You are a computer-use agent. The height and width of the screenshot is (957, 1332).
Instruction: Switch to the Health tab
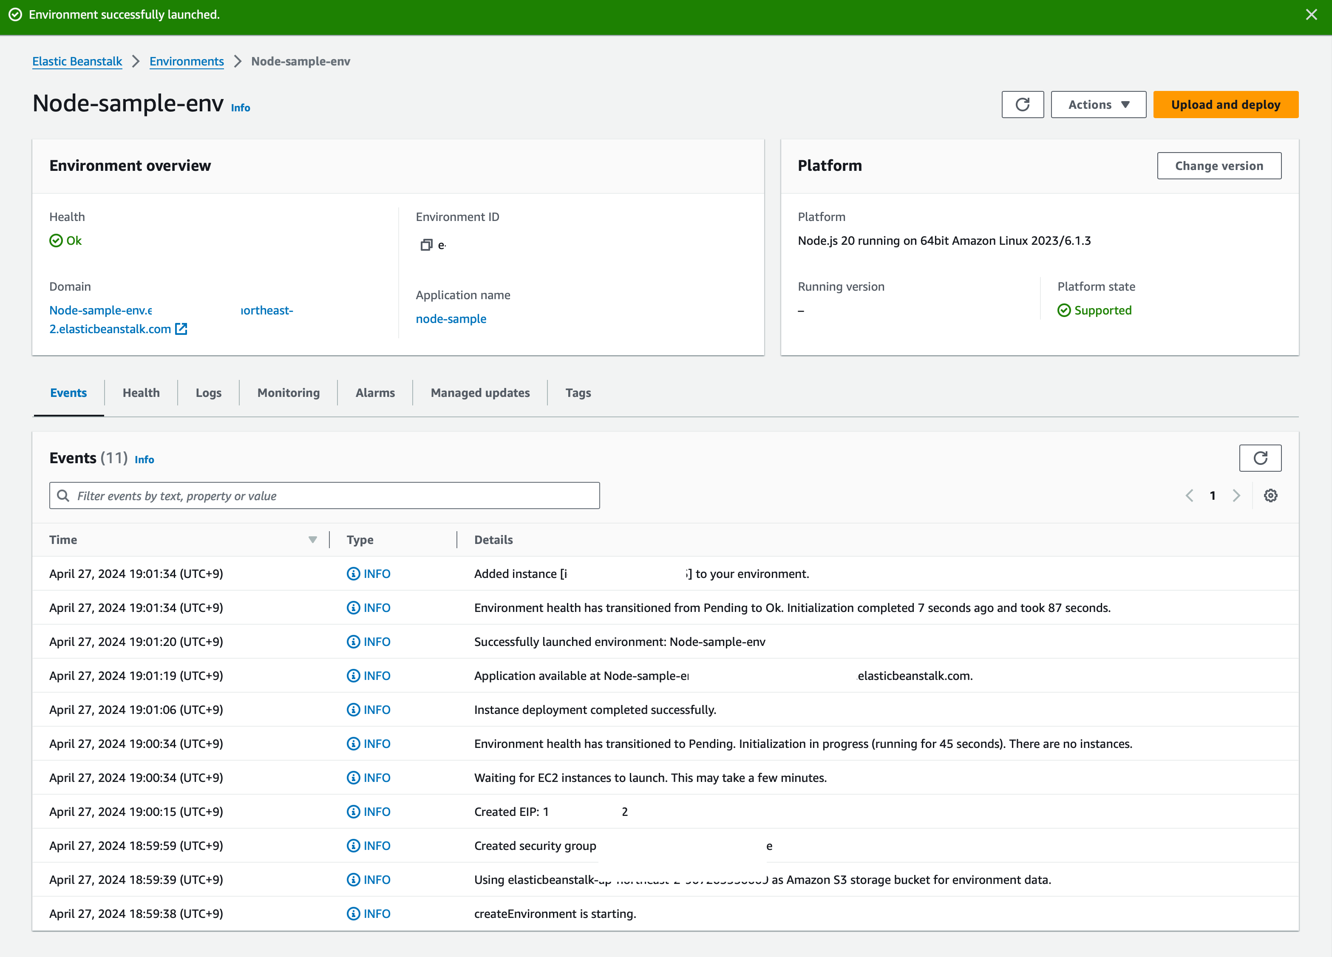141,393
